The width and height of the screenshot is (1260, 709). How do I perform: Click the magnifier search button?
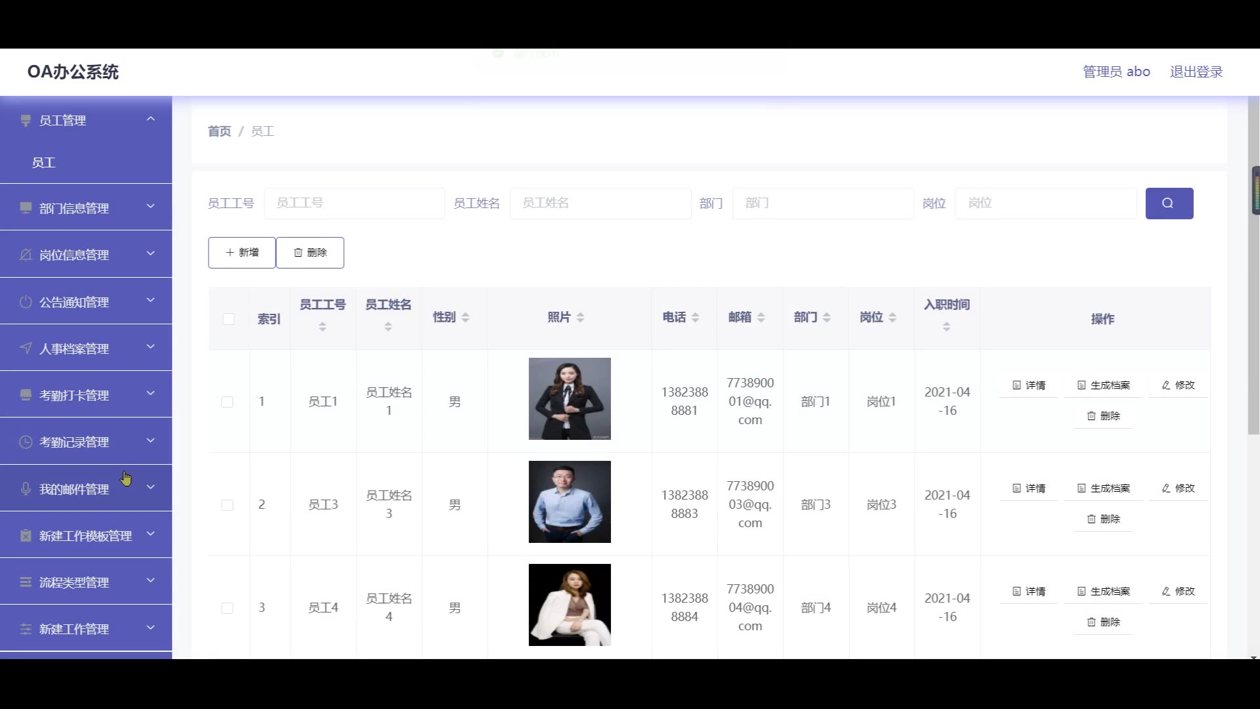coord(1169,203)
